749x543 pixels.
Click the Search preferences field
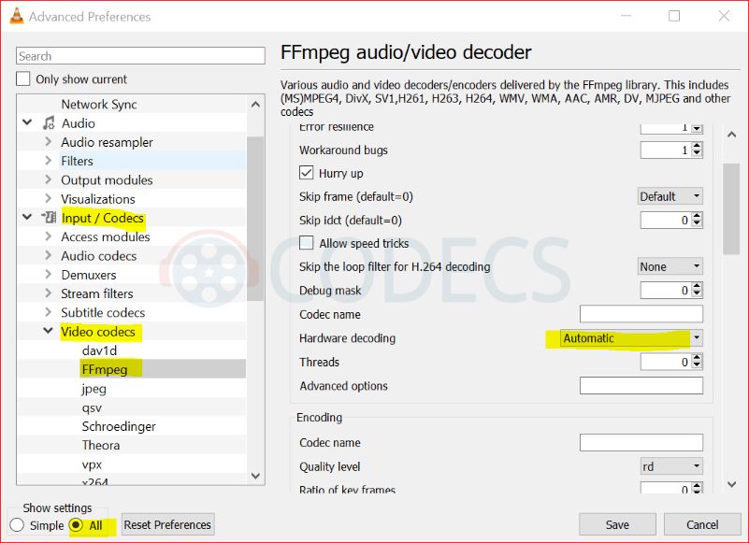tap(131, 56)
